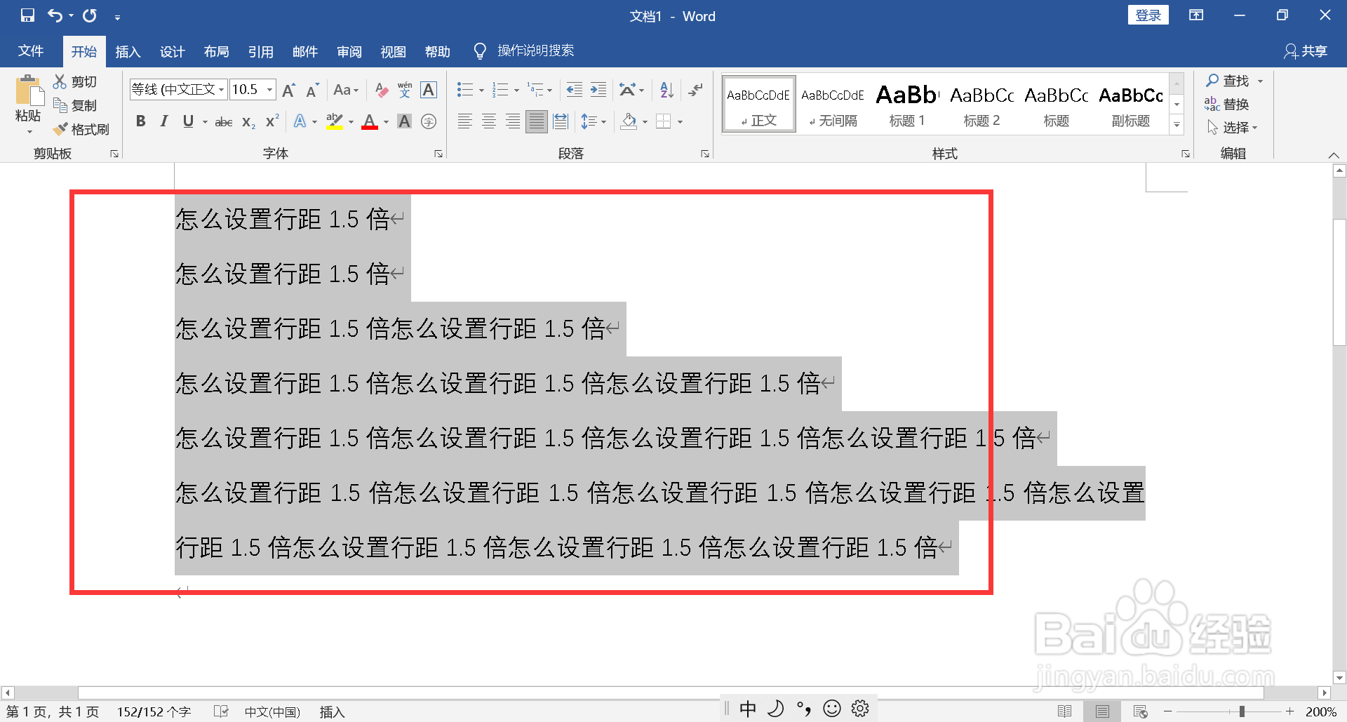Switch to Web Layout view
The image size is (1347, 722).
coord(1140,711)
